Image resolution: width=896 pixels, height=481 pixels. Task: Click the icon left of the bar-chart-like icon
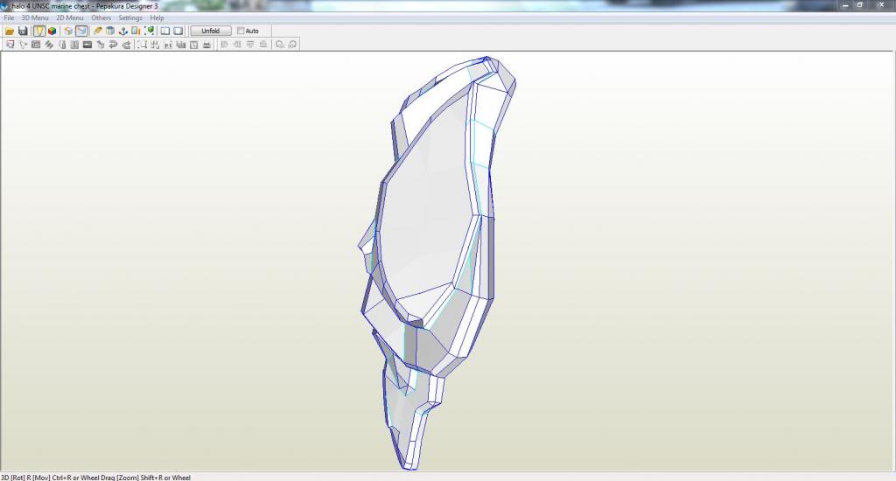pos(168,45)
